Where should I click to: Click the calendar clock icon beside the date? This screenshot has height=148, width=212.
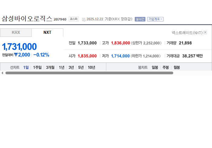(84, 19)
